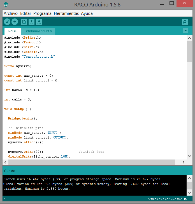Click the Verify sketch checkmark icon
Image resolution: width=195 pixels, height=204 pixels.
[x=7, y=22]
